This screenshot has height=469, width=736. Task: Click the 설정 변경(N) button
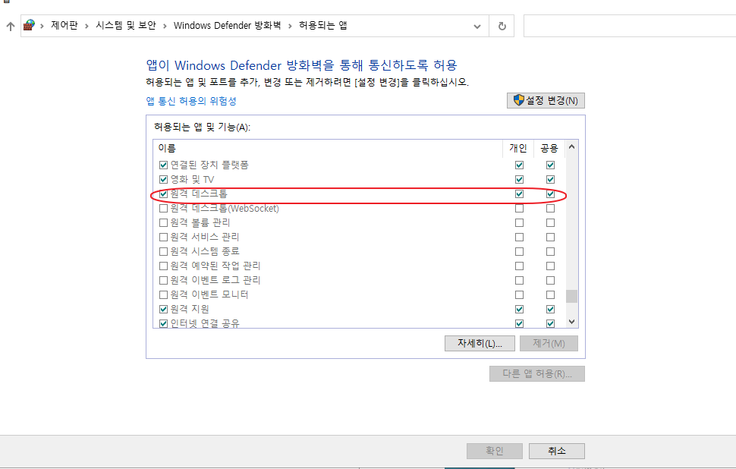546,100
